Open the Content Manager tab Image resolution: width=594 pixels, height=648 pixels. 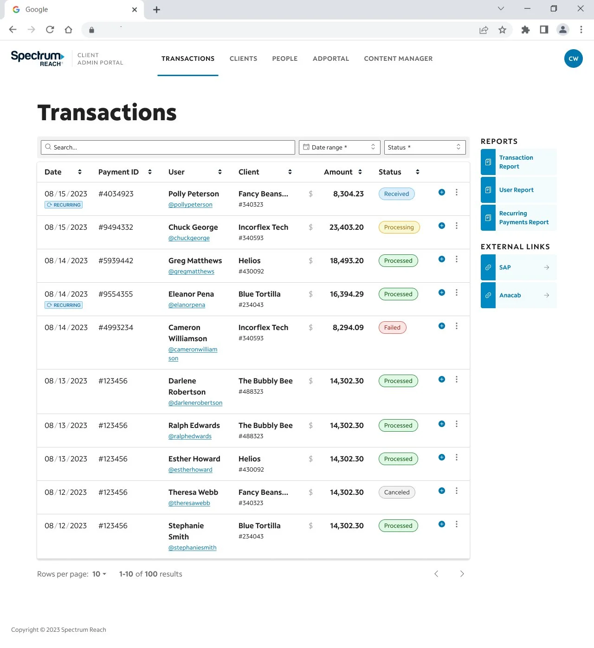(398, 58)
